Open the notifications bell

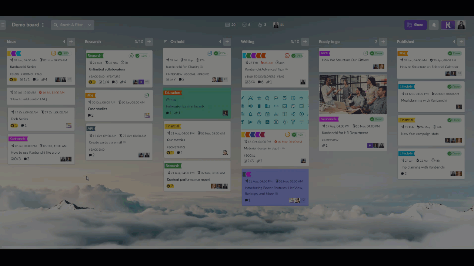434,25
